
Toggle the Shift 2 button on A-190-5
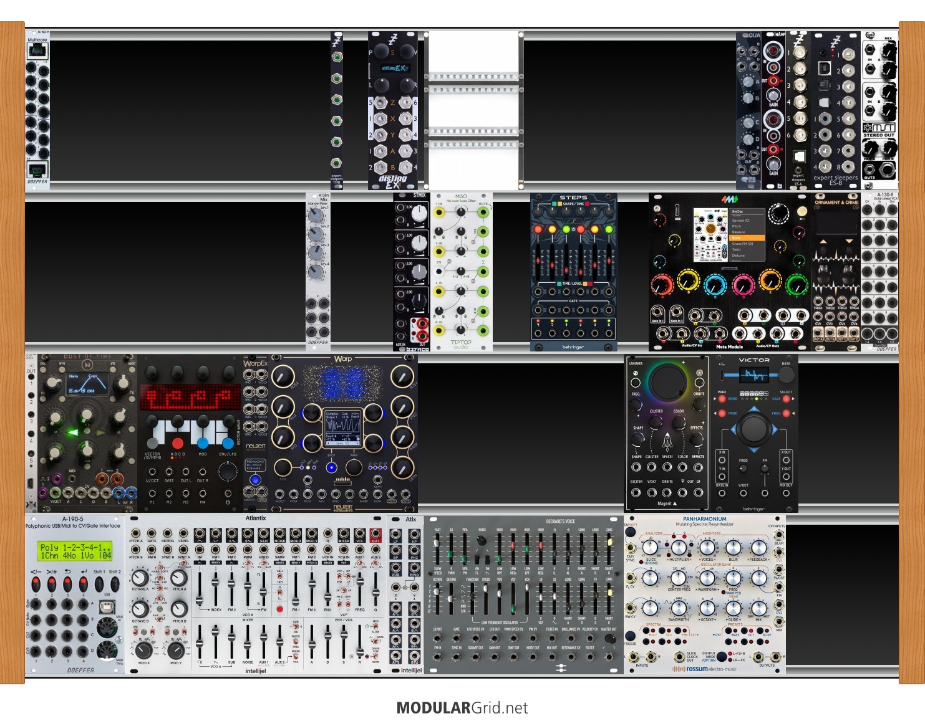point(114,585)
